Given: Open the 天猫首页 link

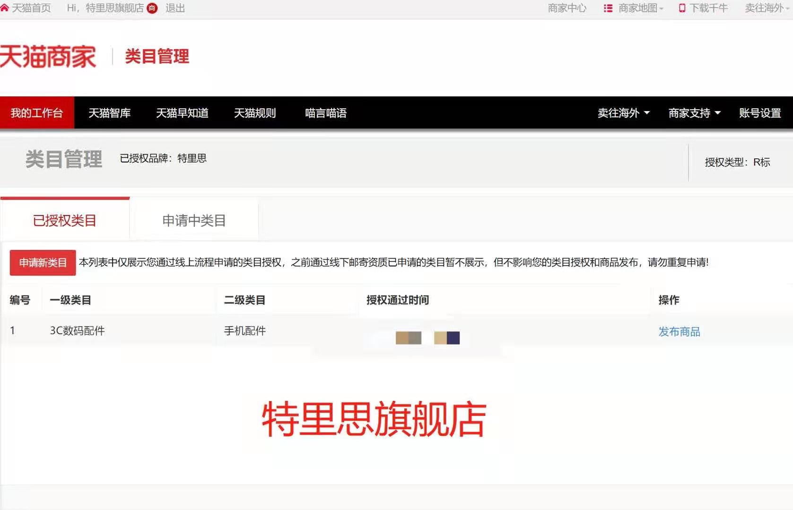Looking at the screenshot, I should tap(31, 8).
